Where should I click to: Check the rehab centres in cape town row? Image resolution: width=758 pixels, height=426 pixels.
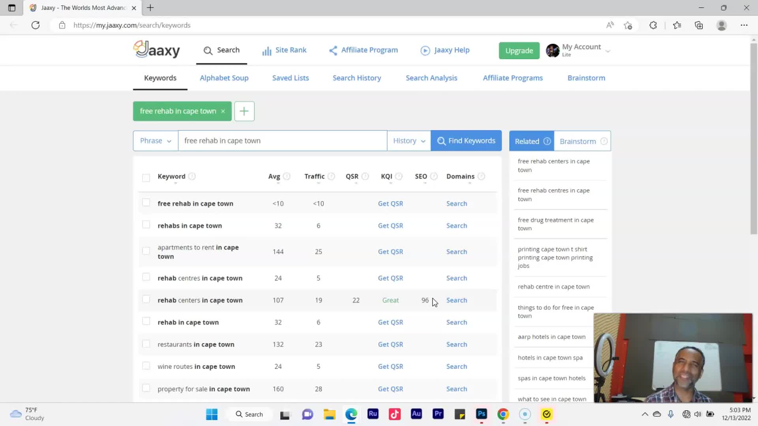tap(146, 277)
